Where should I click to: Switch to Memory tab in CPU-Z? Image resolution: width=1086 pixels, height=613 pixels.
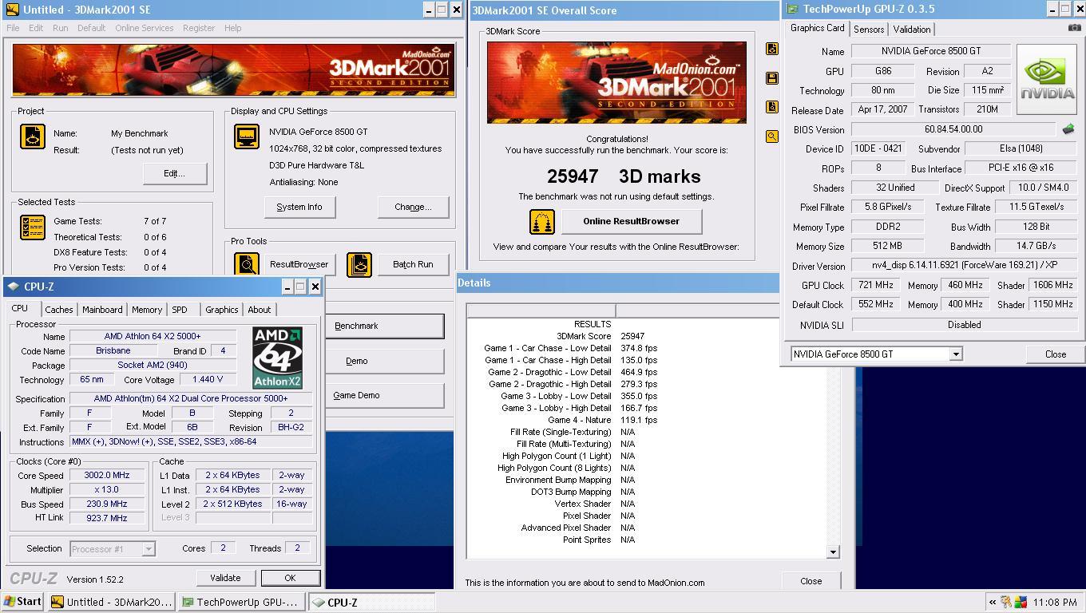tap(147, 310)
